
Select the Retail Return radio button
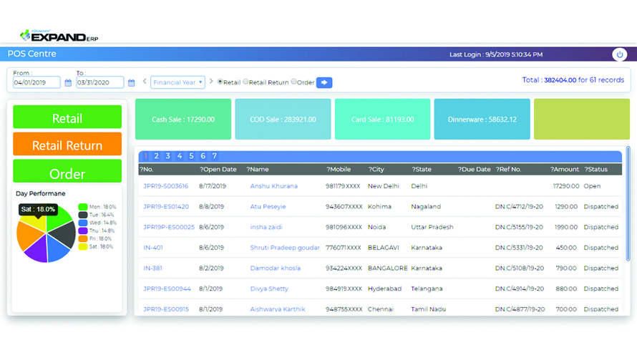pos(245,82)
